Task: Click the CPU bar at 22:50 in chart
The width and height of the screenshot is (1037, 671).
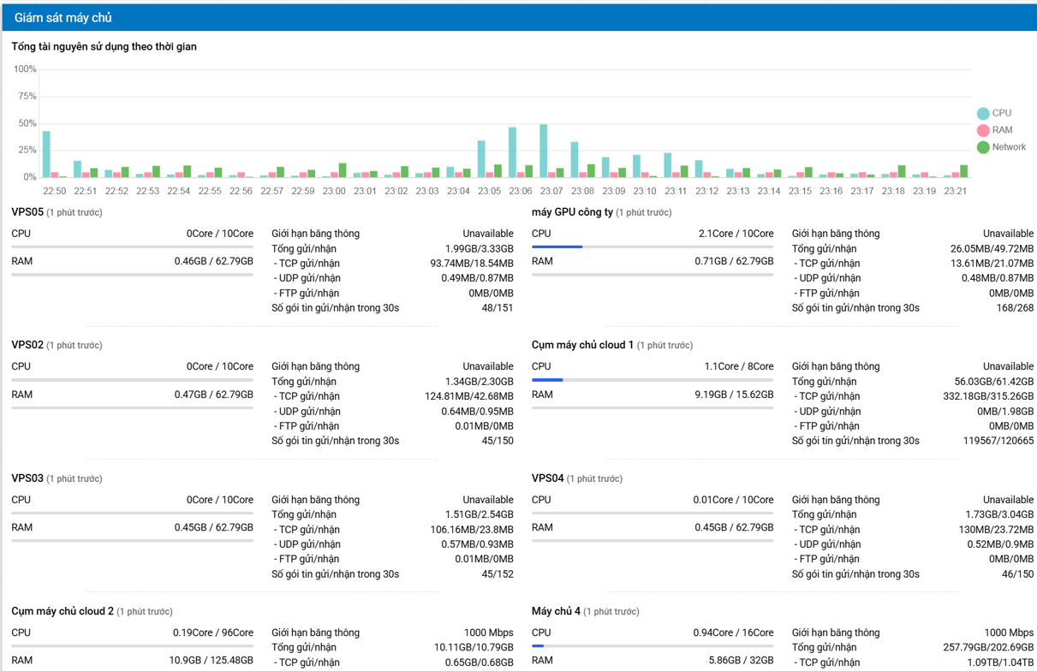Action: (46, 155)
